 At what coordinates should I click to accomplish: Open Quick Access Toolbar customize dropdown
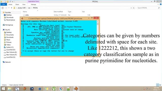coord(13,2)
